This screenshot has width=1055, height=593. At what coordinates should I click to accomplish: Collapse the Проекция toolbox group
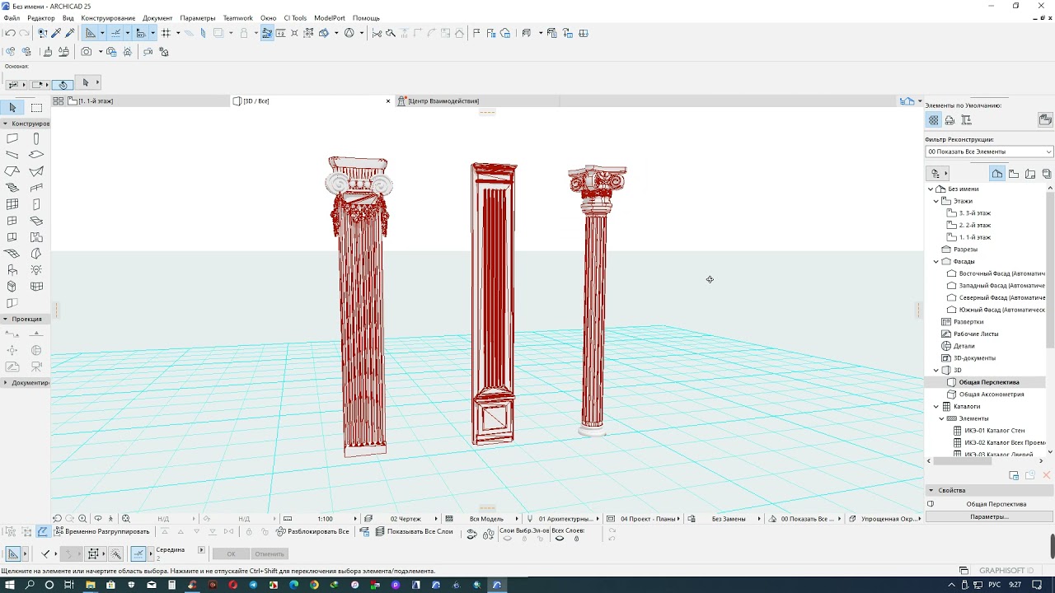coord(5,319)
